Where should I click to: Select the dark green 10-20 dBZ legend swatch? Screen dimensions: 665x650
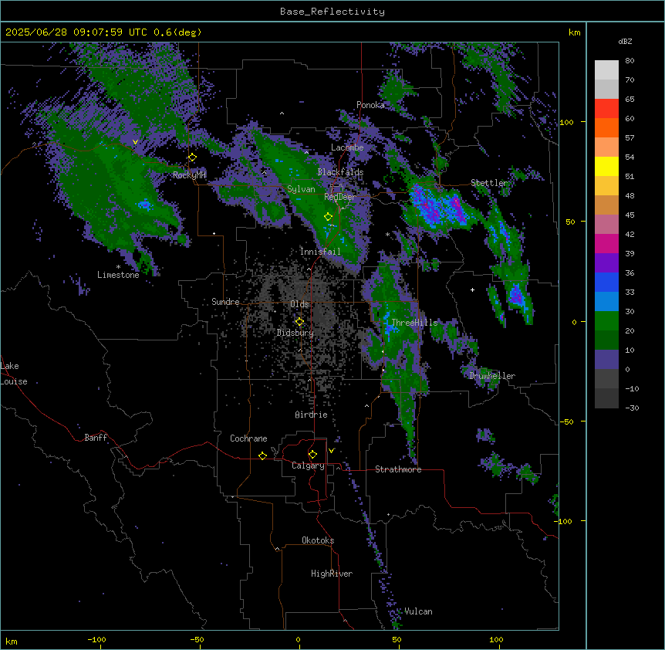[606, 340]
